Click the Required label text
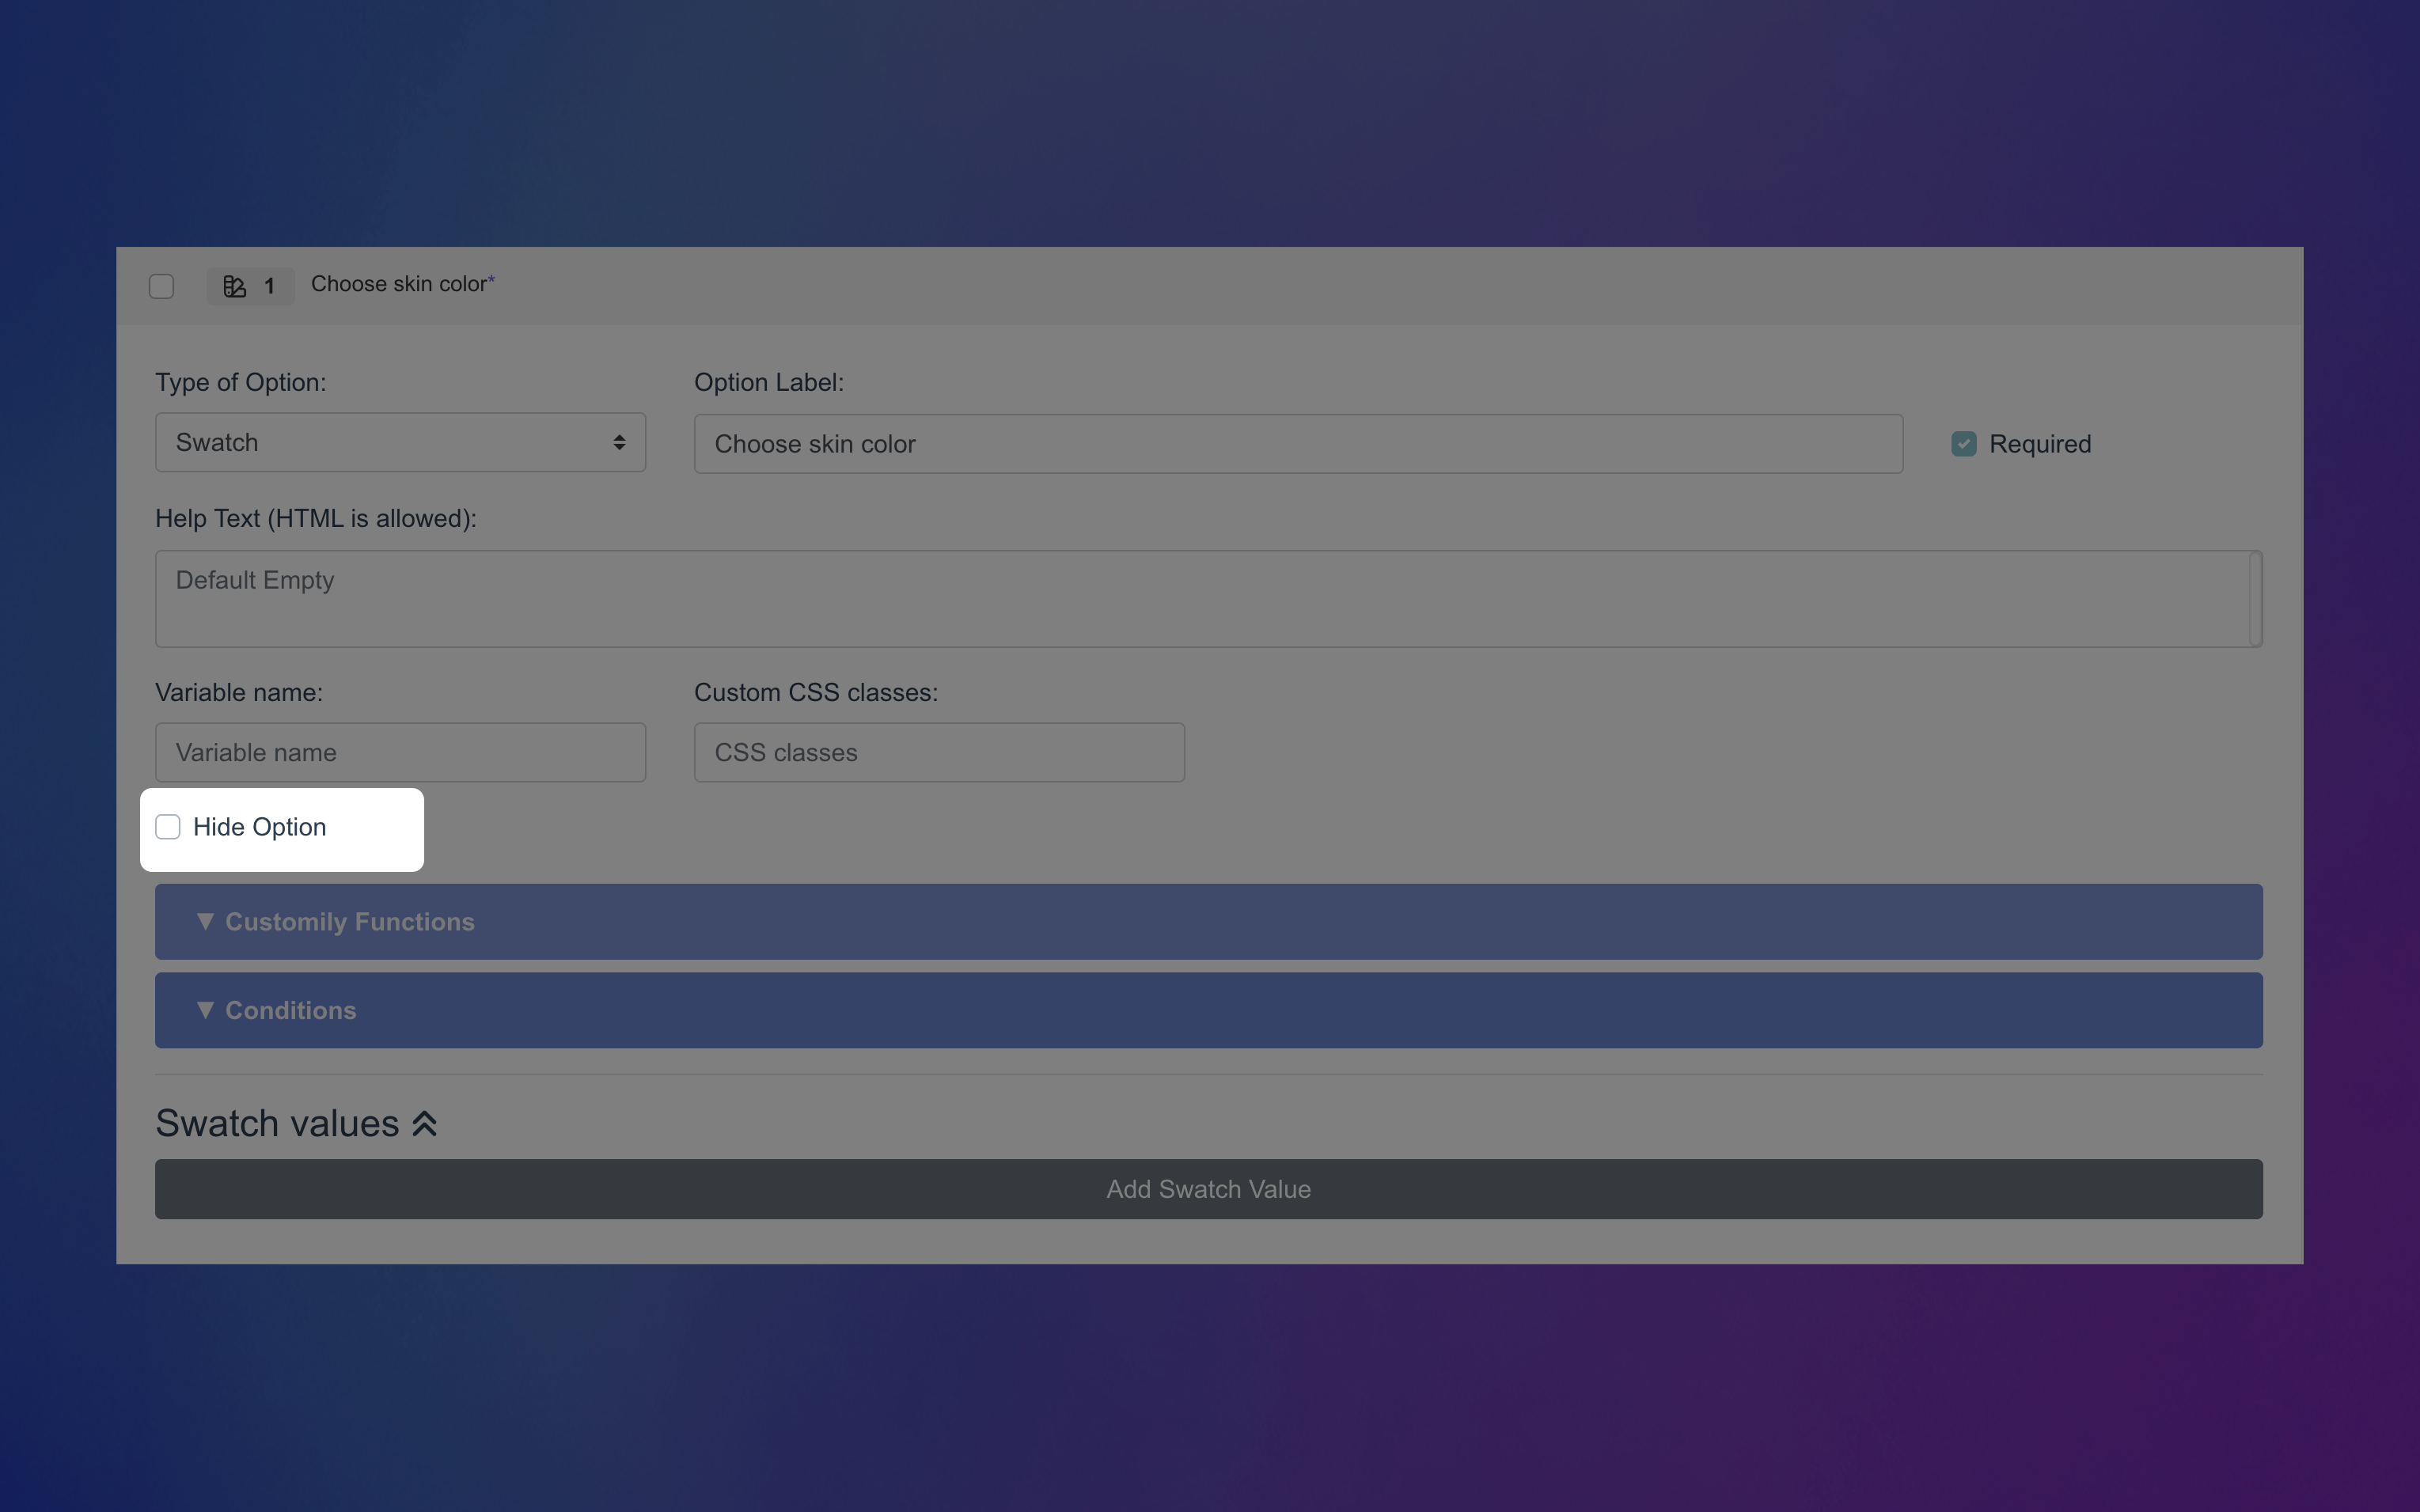This screenshot has height=1512, width=2420. (2039, 444)
